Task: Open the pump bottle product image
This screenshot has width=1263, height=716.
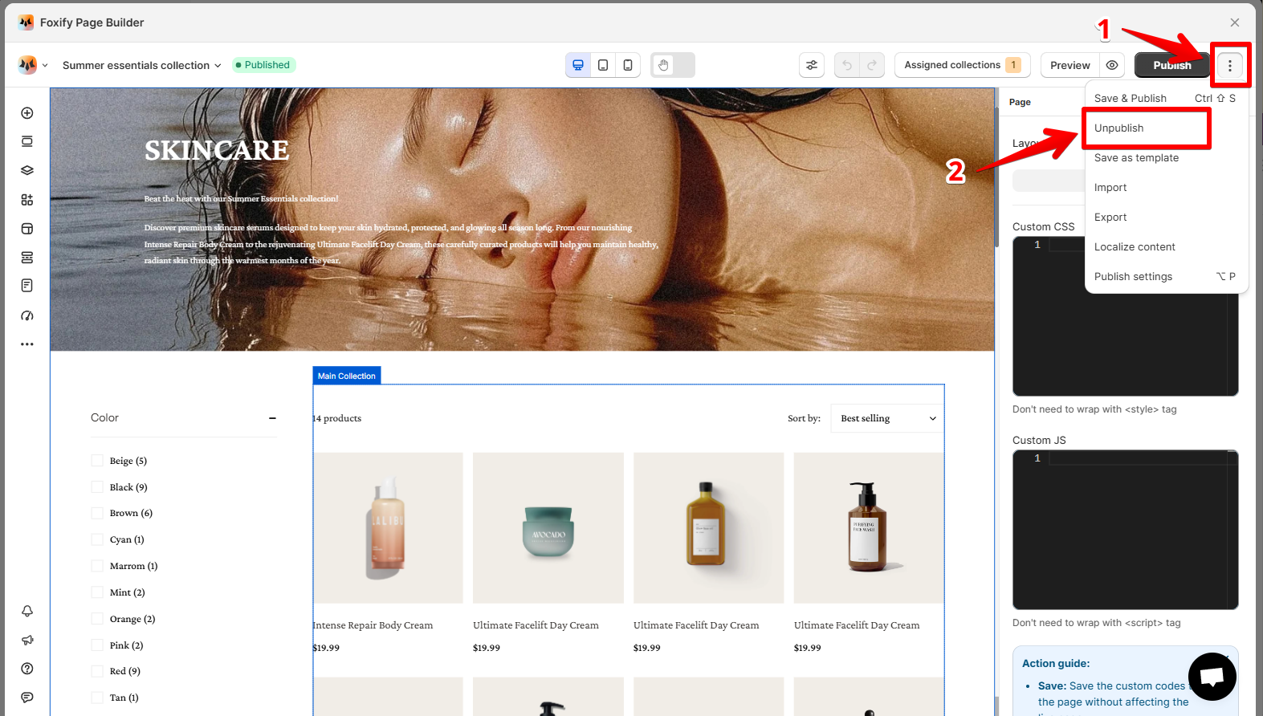Action: [869, 528]
